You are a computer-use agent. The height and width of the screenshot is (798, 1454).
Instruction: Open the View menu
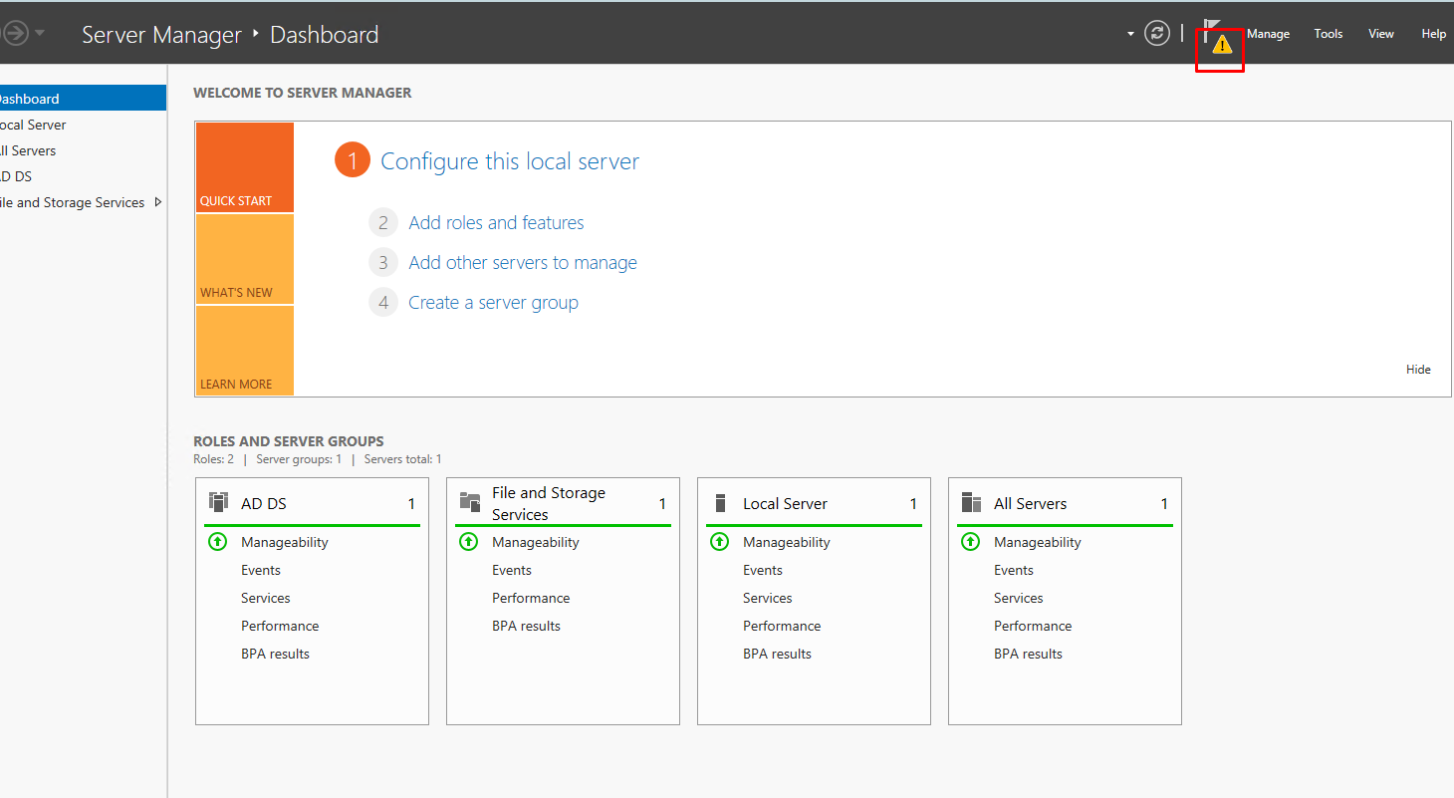click(x=1380, y=34)
